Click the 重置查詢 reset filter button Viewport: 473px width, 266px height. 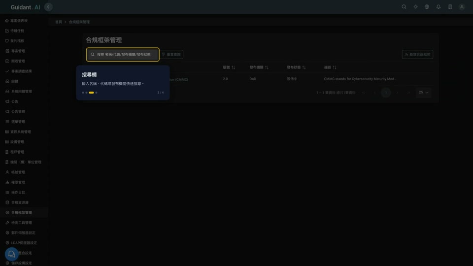click(x=171, y=54)
